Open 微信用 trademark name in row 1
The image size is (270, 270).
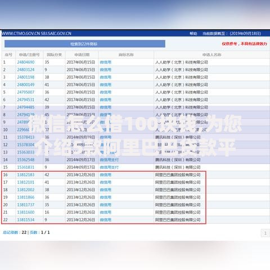(106, 62)
